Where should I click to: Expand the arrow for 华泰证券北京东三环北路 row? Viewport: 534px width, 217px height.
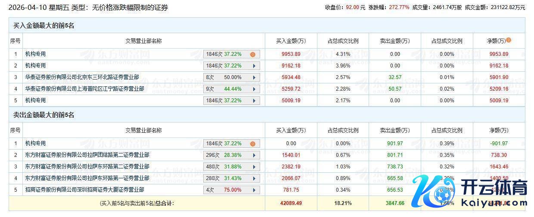[255, 78]
